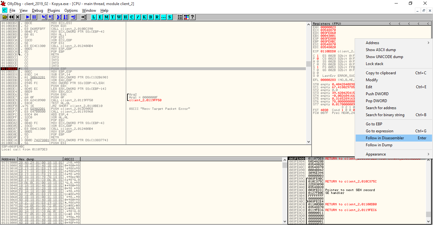Click the Execute till return icon
Screen dimensions: 433x225
click(x=73, y=17)
